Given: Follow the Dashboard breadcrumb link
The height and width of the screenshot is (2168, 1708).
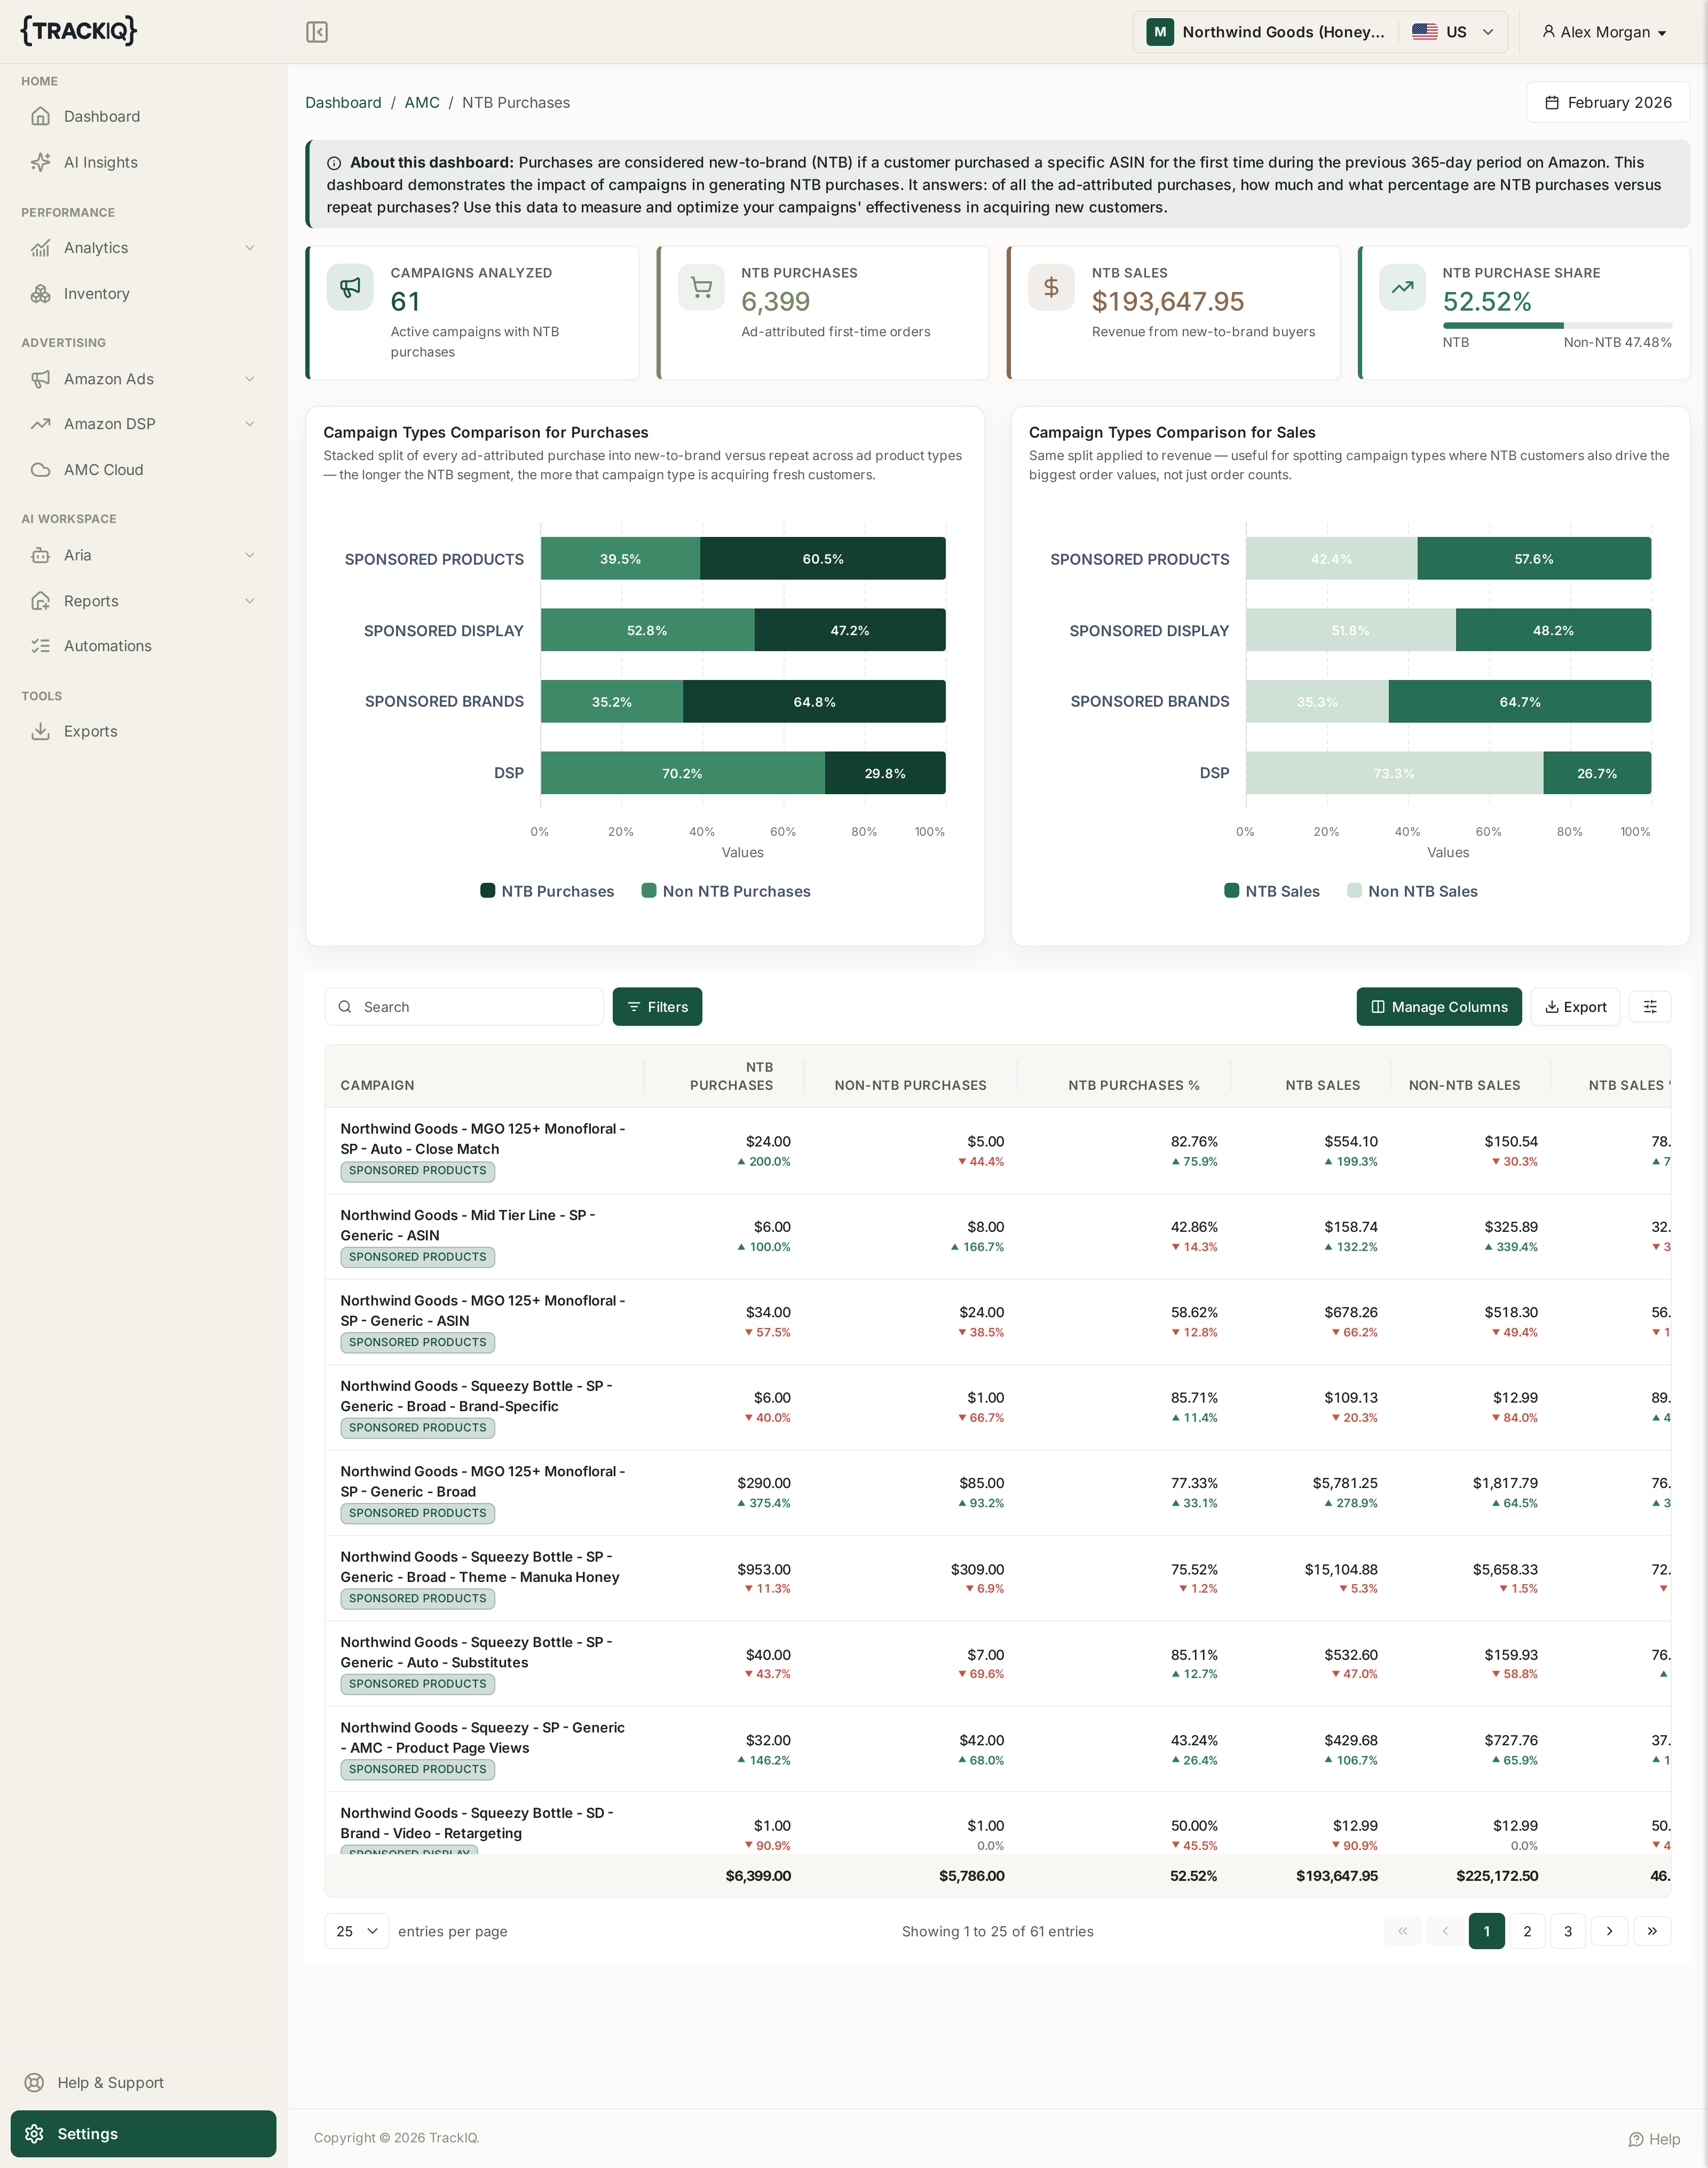Looking at the screenshot, I should point(343,102).
